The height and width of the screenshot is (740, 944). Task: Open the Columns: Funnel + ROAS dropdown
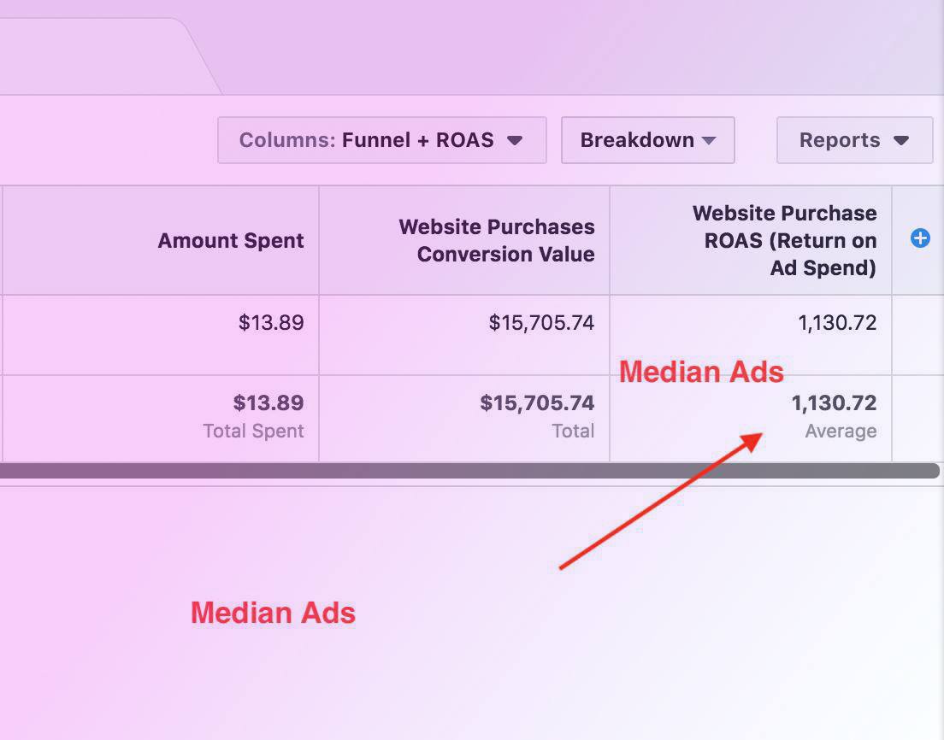point(381,140)
